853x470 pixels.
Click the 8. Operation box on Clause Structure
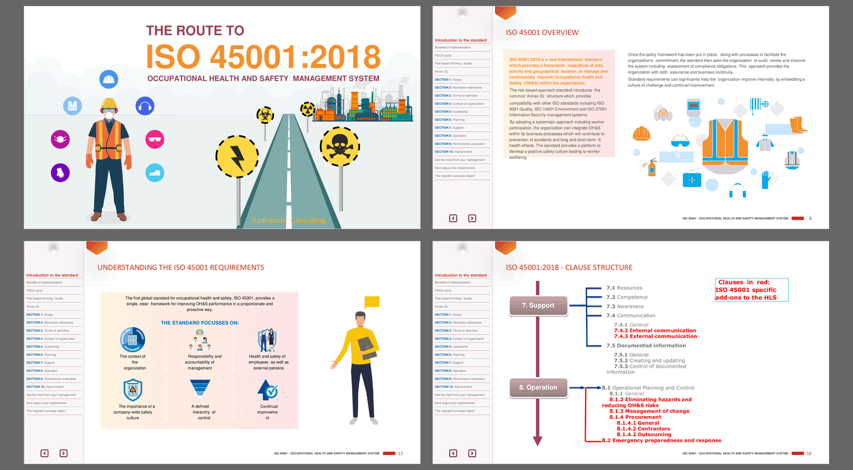(x=538, y=388)
